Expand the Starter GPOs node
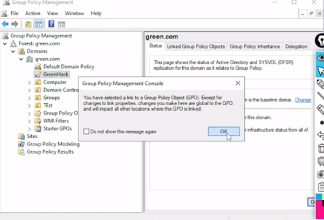Screen dimensions: 324x220 pyautogui.click(x=29, y=129)
